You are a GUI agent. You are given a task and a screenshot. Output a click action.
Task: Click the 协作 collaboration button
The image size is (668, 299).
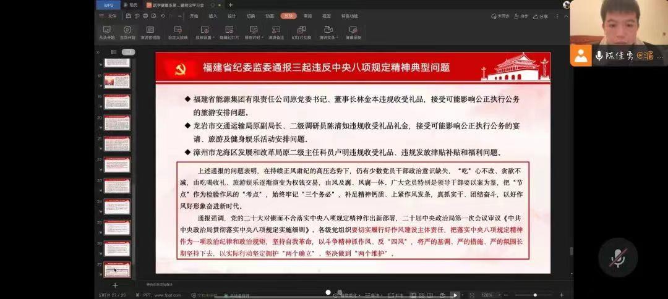point(521,16)
